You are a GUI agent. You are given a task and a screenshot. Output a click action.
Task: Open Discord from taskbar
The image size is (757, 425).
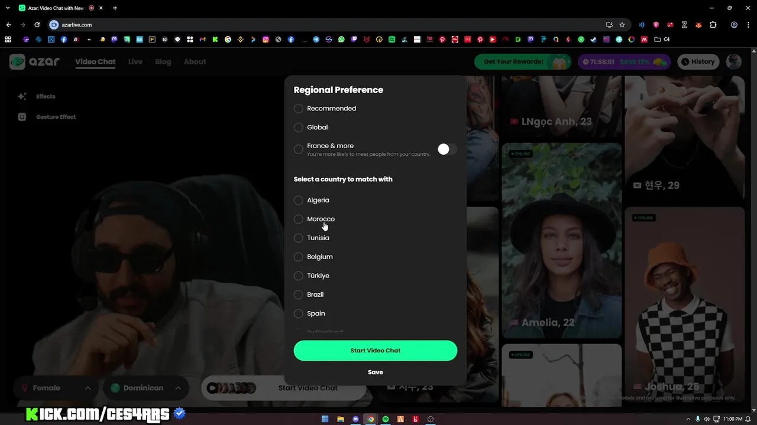tap(355, 419)
